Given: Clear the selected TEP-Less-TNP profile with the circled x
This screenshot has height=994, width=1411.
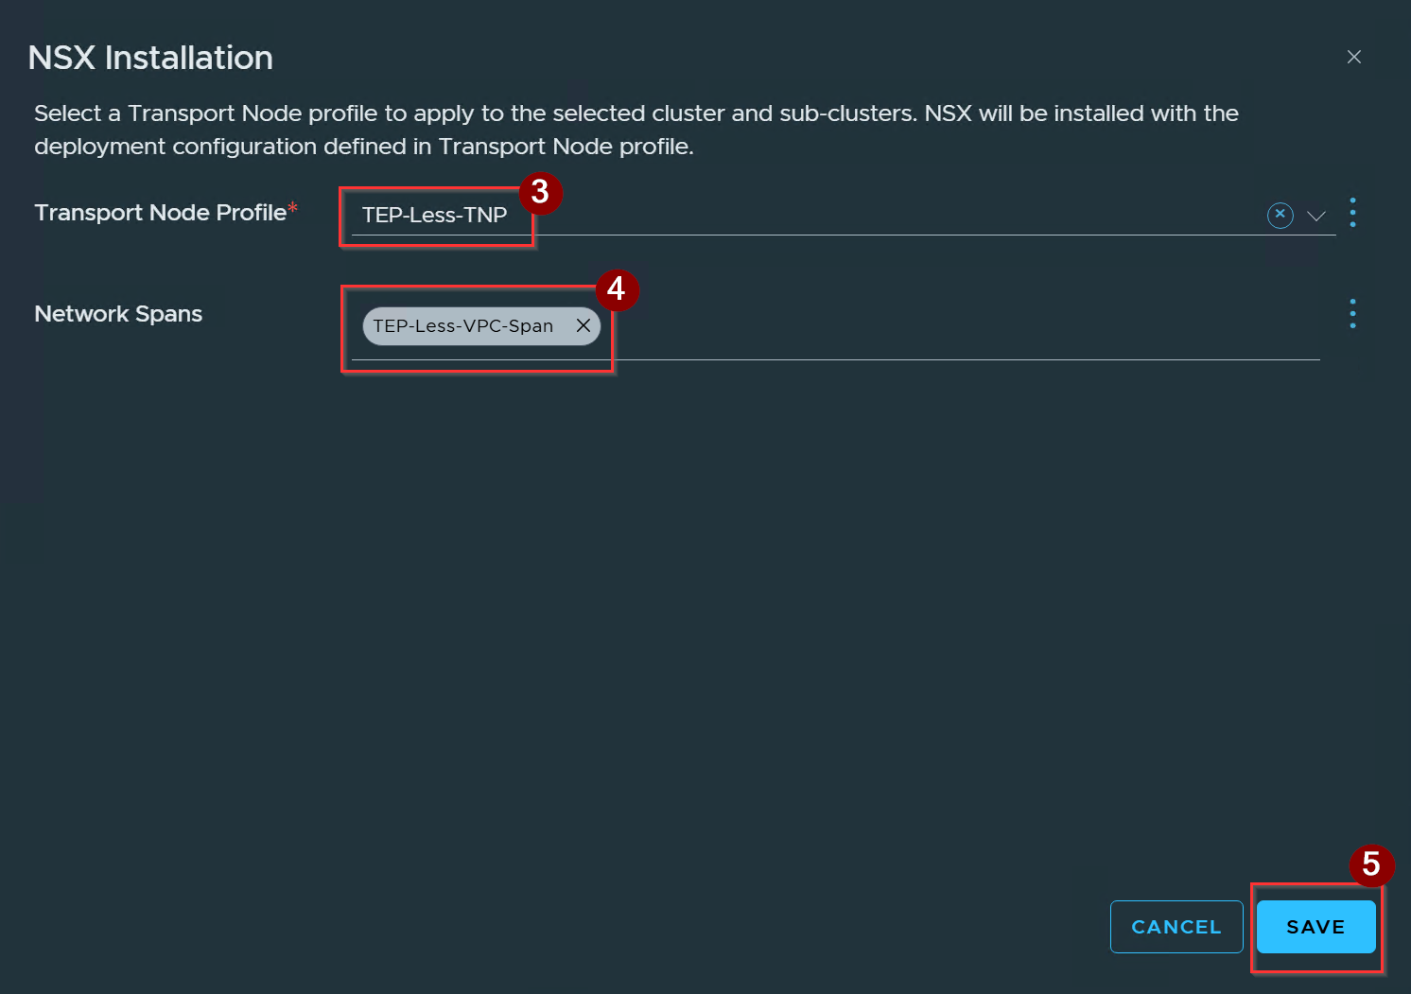Looking at the screenshot, I should click(x=1280, y=215).
